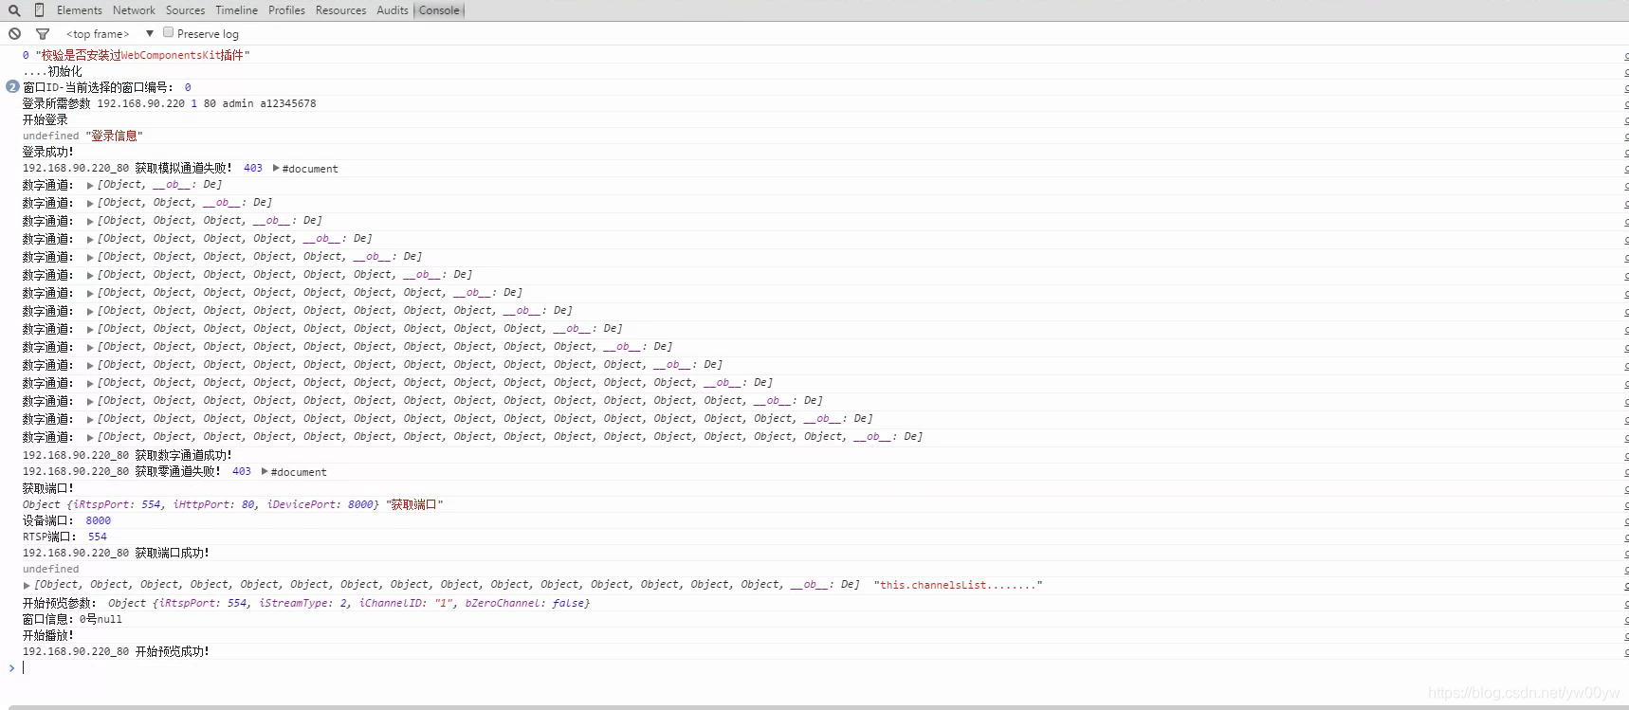Viewport: 1629px width, 710px height.
Task: Click the '....初始化' log line
Action: [x=52, y=71]
